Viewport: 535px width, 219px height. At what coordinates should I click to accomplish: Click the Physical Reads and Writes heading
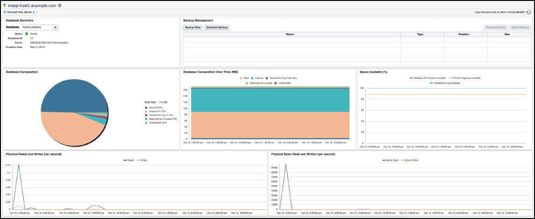tap(34, 154)
